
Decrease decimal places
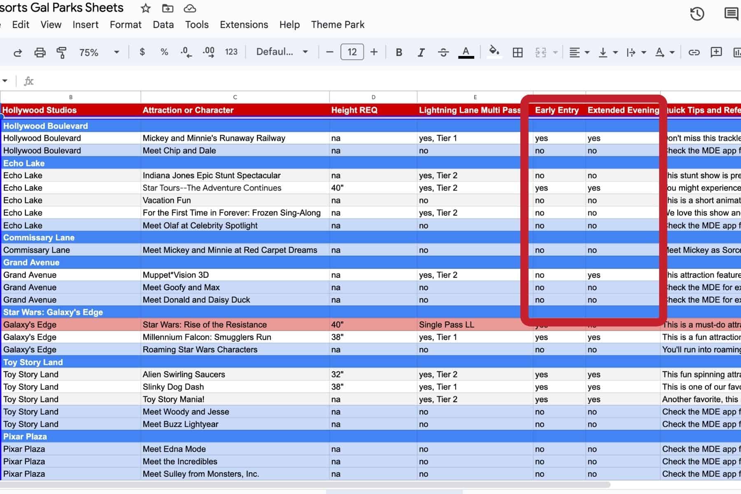(x=186, y=52)
